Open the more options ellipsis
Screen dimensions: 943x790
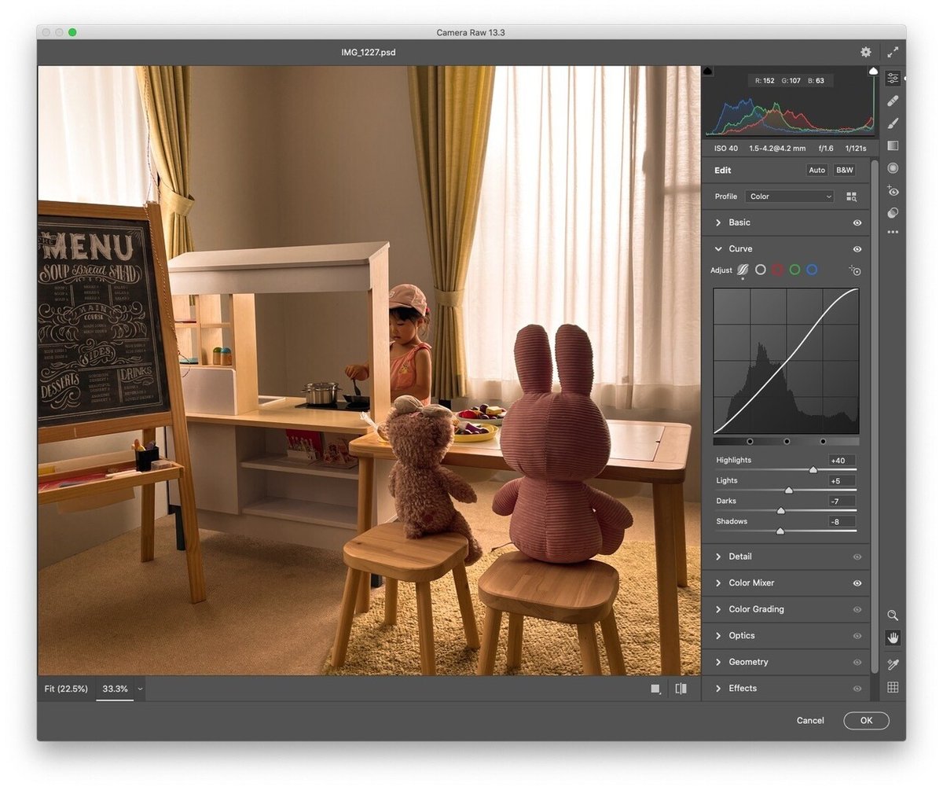click(x=893, y=232)
